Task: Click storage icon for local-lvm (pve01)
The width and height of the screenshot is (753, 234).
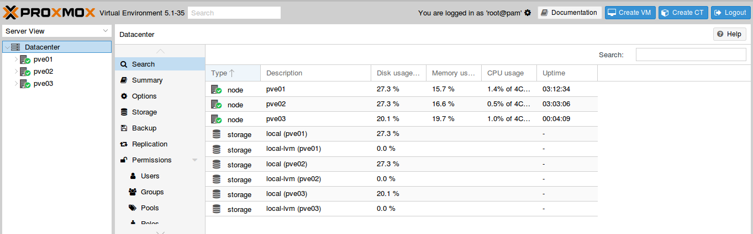Action: coord(216,149)
